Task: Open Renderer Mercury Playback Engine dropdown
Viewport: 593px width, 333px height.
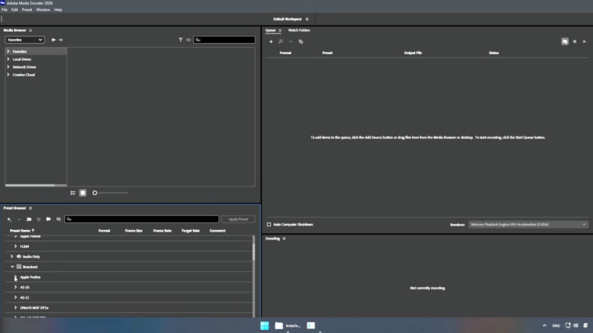Action: click(528, 225)
